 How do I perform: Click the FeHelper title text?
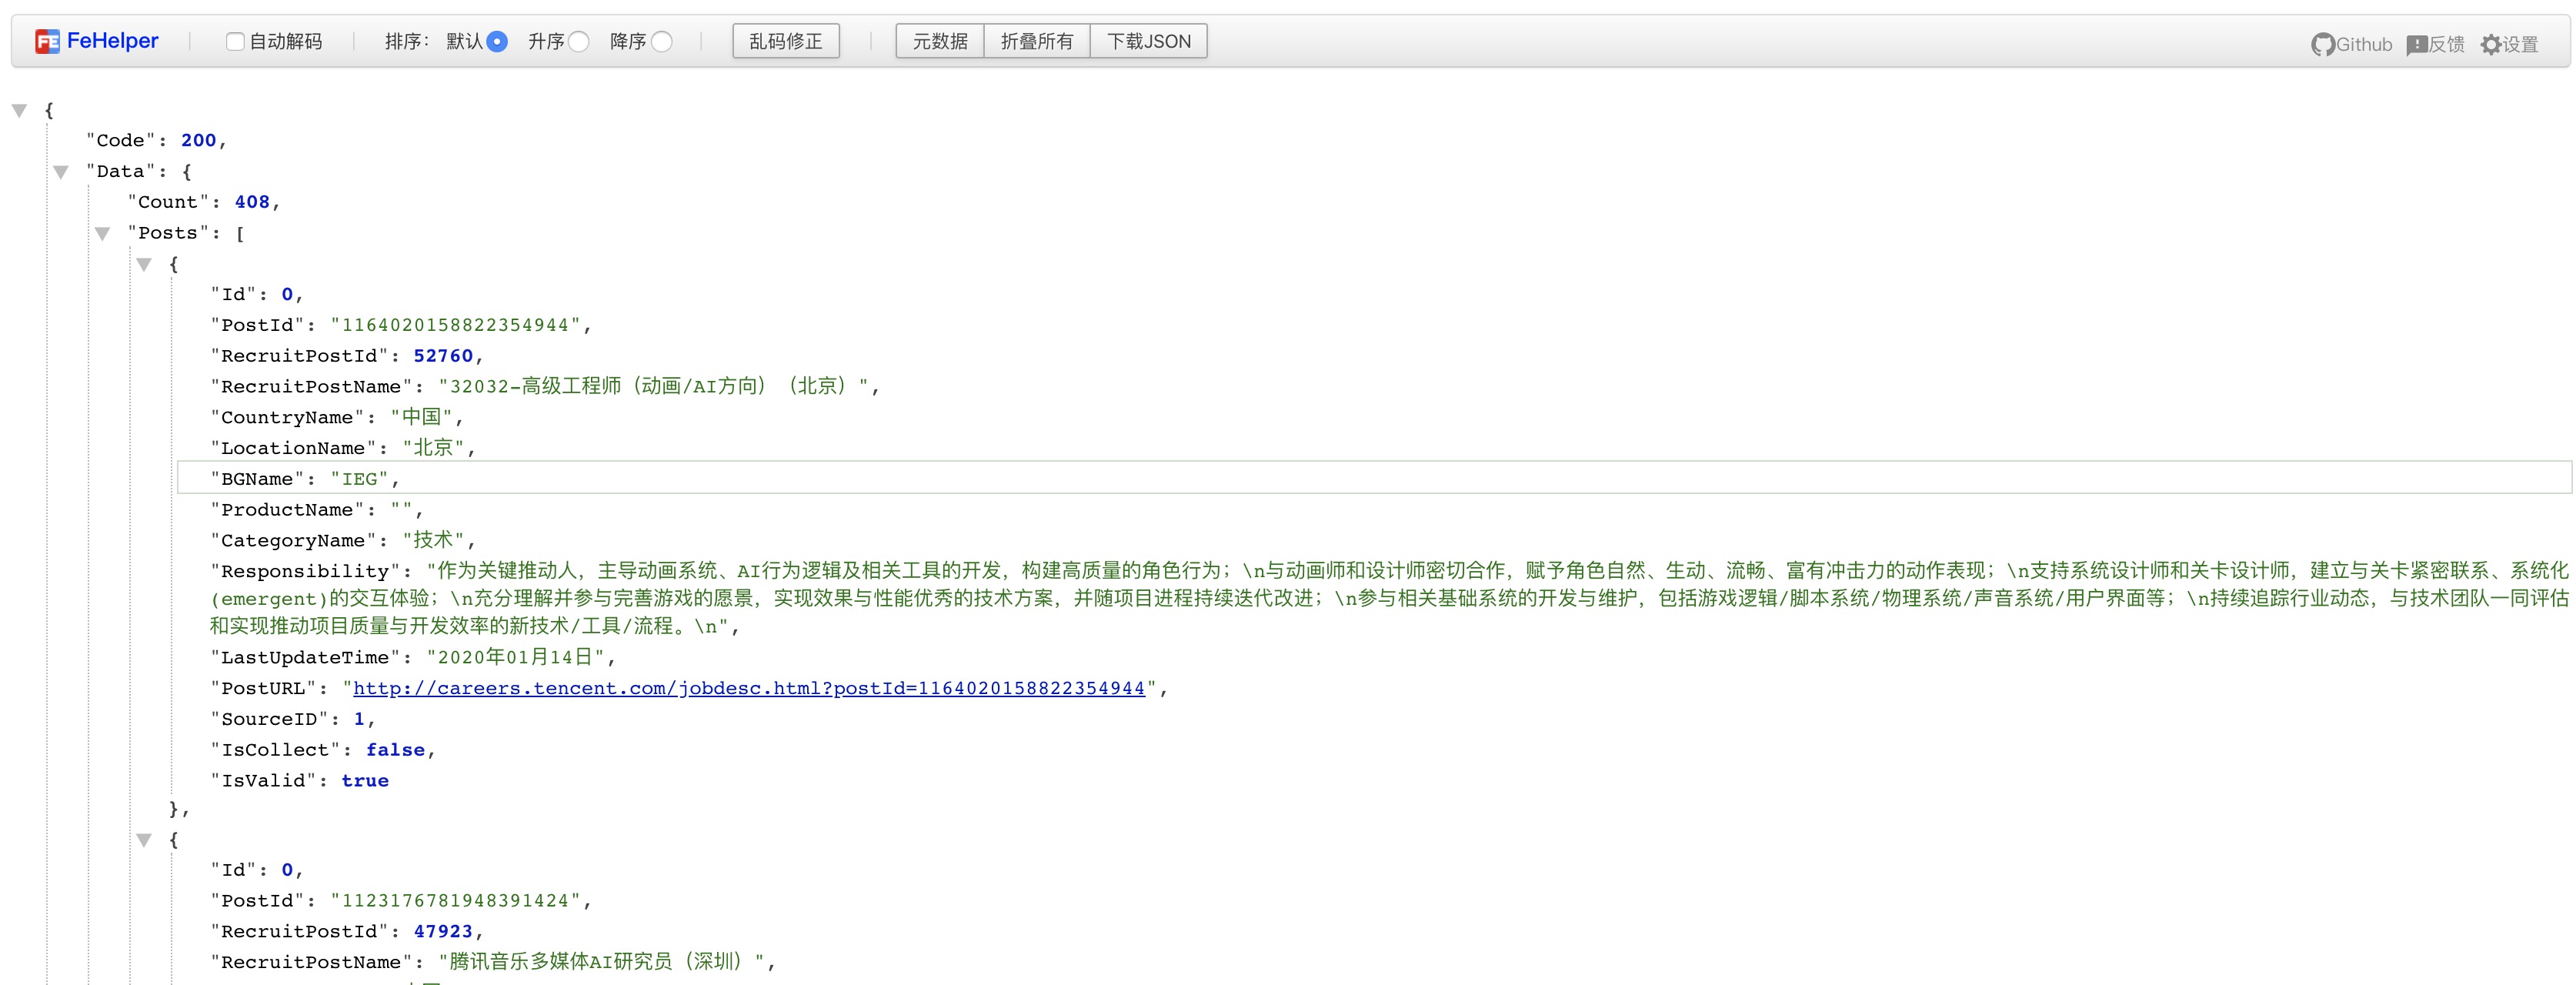[x=112, y=41]
